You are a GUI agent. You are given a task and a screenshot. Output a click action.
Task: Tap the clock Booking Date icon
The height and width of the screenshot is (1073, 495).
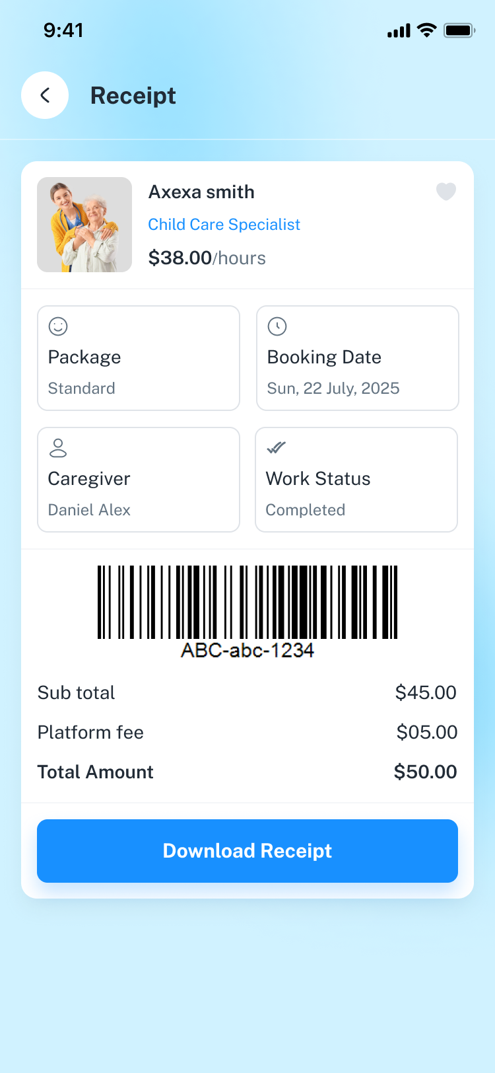pos(277,326)
